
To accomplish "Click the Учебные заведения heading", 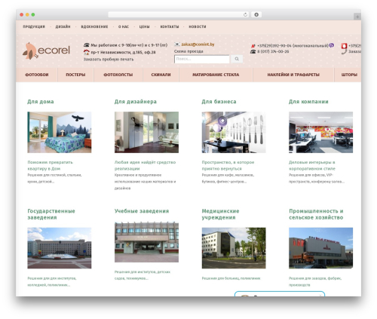I will click(142, 211).
